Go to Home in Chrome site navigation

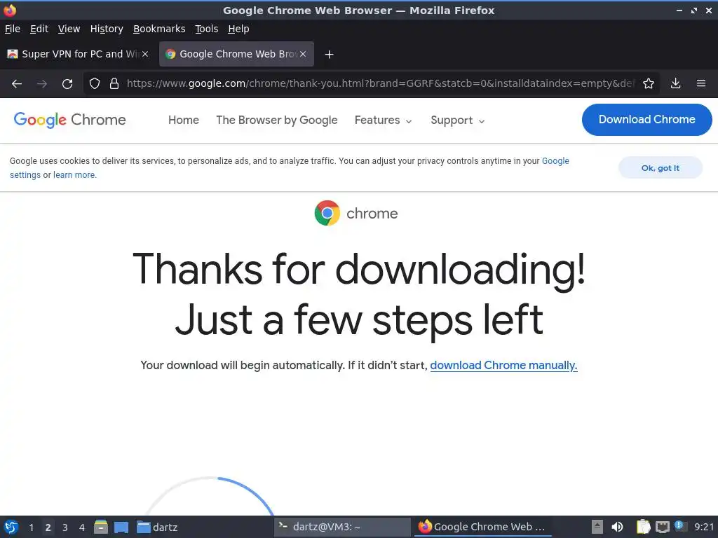pos(184,120)
